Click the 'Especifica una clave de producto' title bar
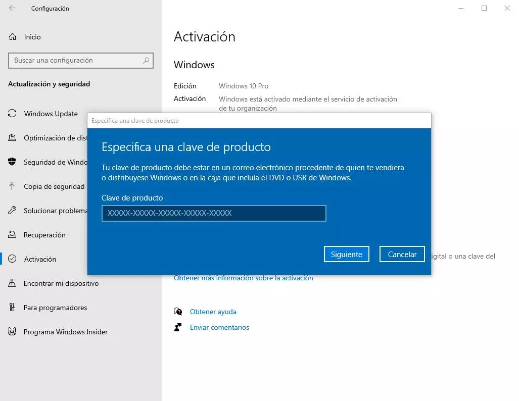 click(259, 121)
